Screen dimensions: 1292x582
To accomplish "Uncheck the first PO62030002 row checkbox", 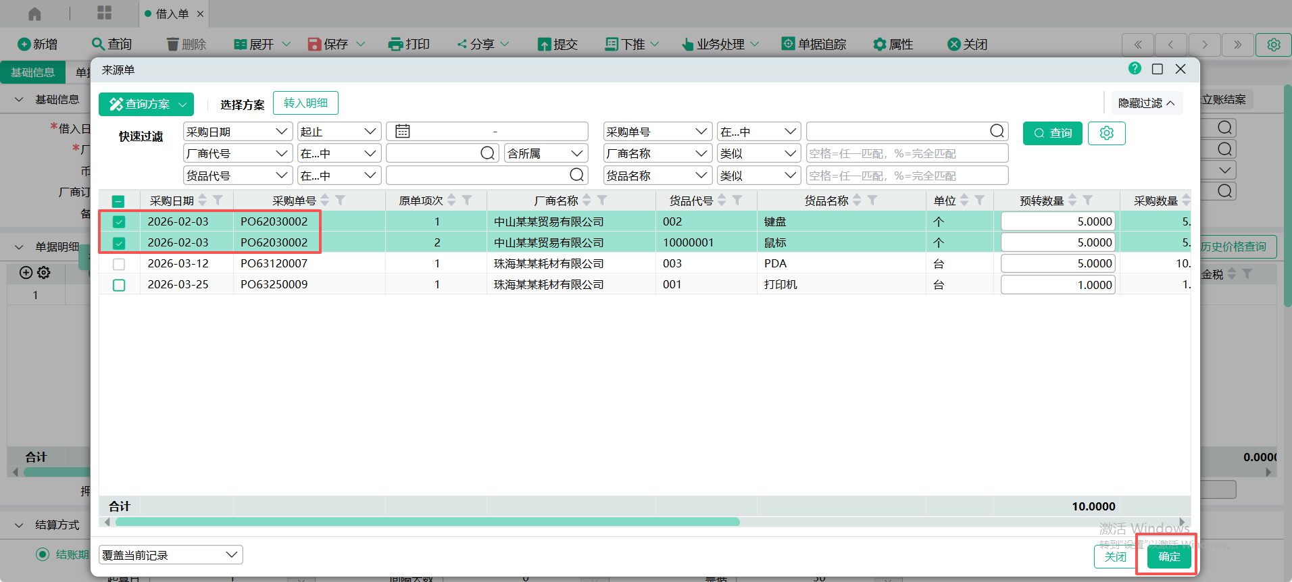I will coord(119,222).
